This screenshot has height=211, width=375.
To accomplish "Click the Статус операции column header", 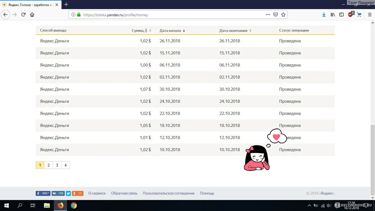I will coord(294,30).
